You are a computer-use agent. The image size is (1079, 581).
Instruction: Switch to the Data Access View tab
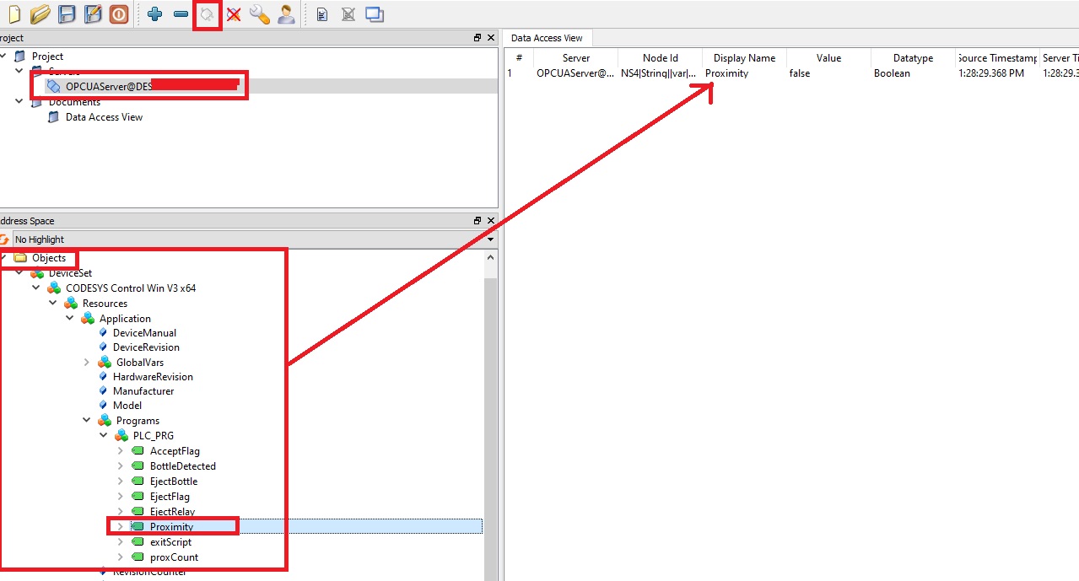(x=547, y=38)
